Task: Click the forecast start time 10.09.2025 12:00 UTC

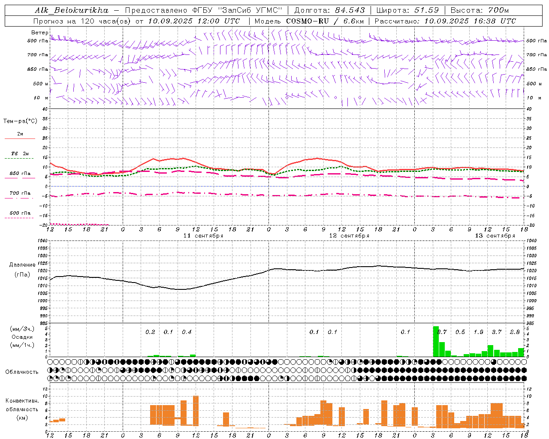Action: [194, 21]
